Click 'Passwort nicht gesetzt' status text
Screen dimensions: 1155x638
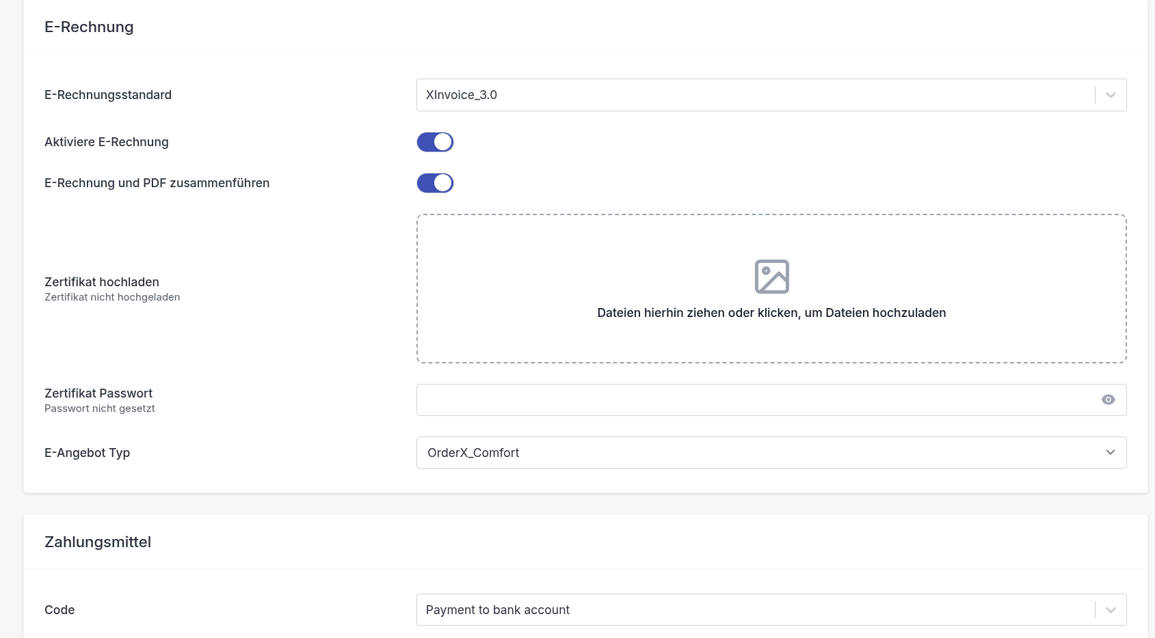(100, 408)
